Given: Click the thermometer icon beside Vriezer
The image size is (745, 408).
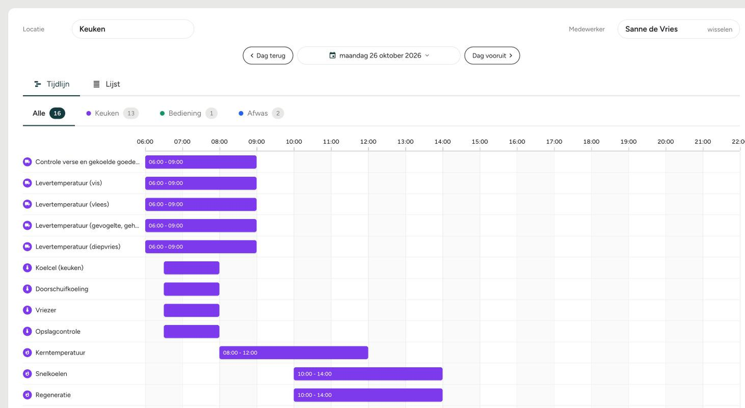Looking at the screenshot, I should click(x=27, y=310).
